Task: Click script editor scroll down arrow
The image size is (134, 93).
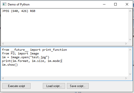Action: [x=130, y=74]
